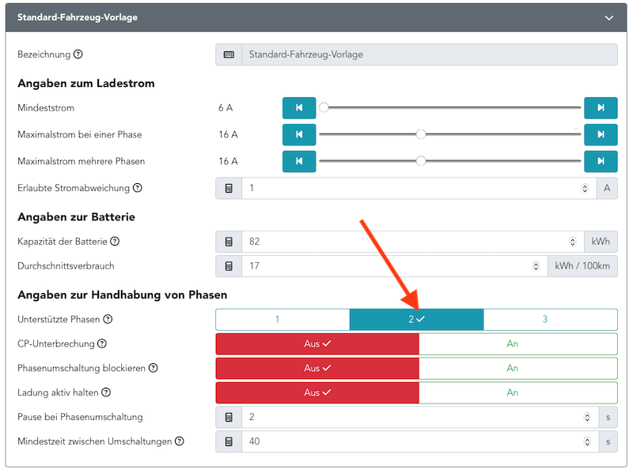The width and height of the screenshot is (633, 473).
Task: Click help icon next to Kapazität der Batterie
Action: coord(115,242)
